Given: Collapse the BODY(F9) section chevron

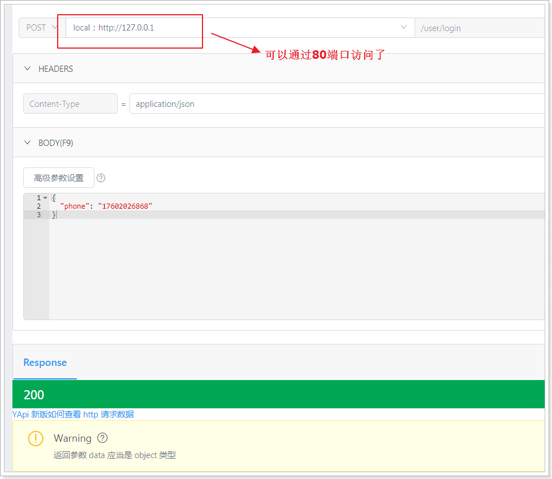Looking at the screenshot, I should [x=27, y=143].
